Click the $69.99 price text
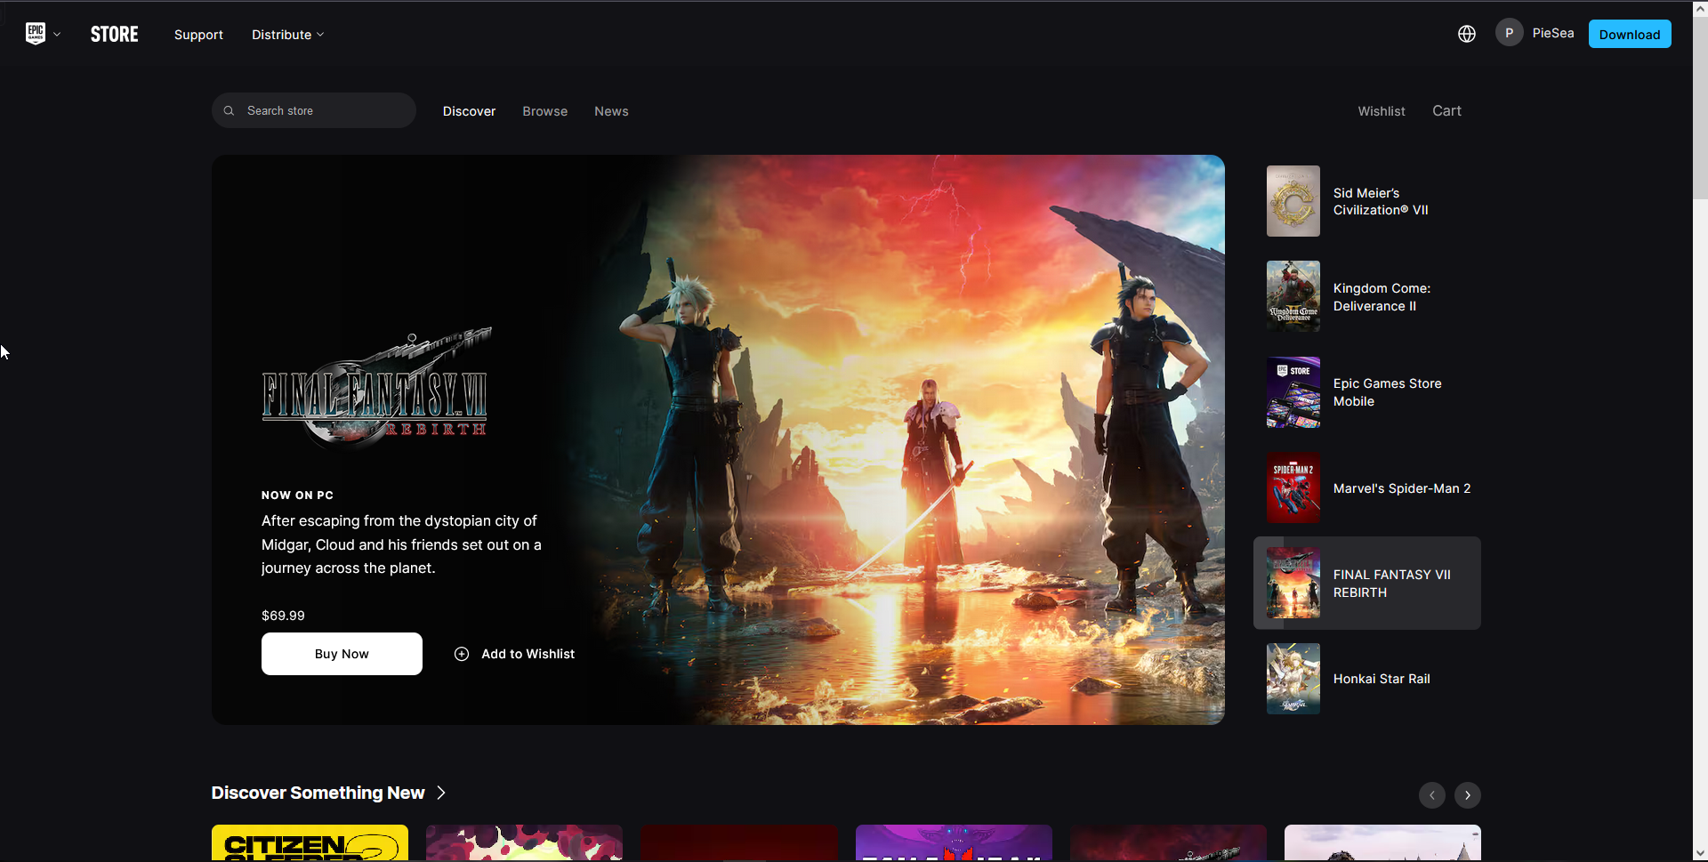The height and width of the screenshot is (862, 1708). coord(283,616)
